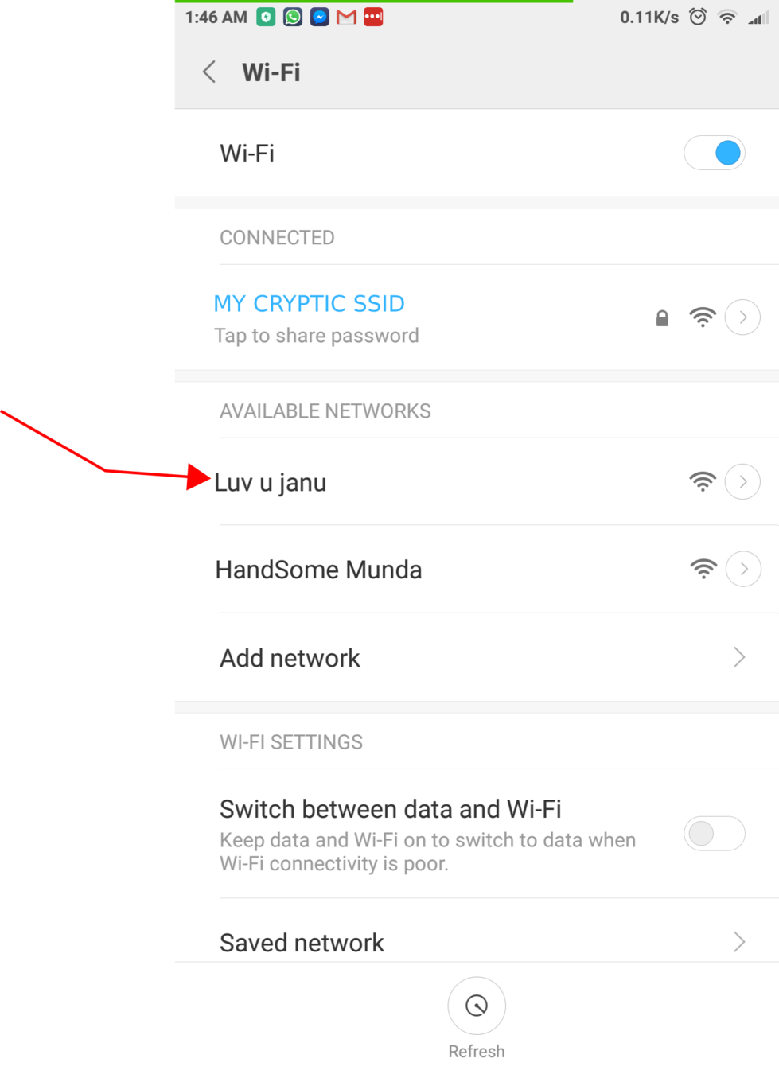Image resolution: width=779 pixels, height=1074 pixels.
Task: Tap the alarm clock status icon
Action: pos(698,17)
